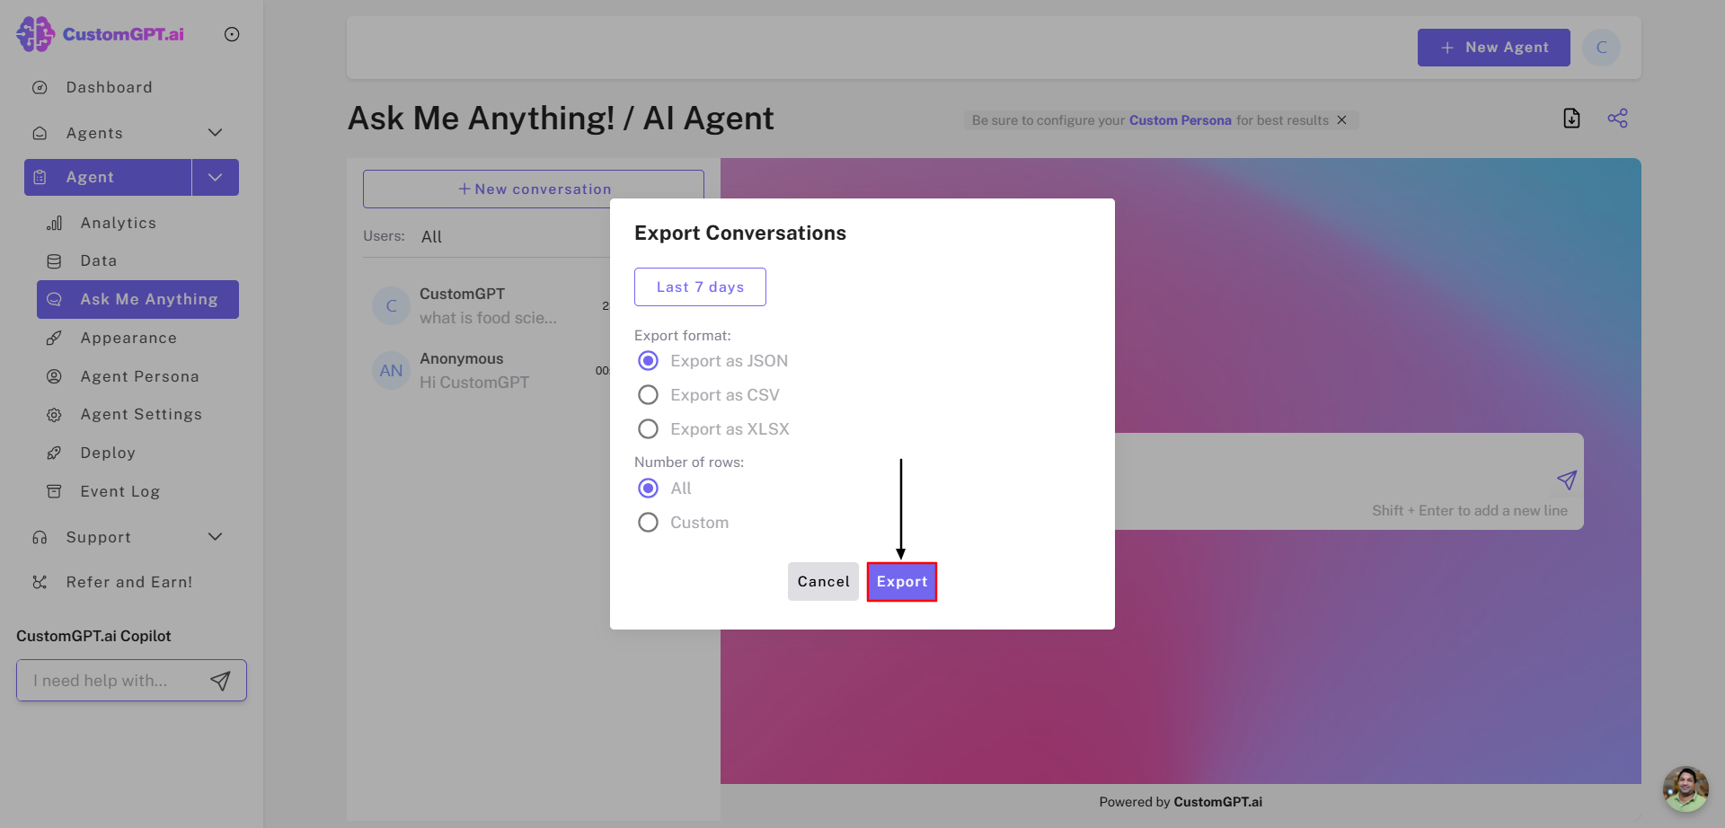The height and width of the screenshot is (828, 1725).
Task: Cancel the export dialog
Action: (823, 582)
